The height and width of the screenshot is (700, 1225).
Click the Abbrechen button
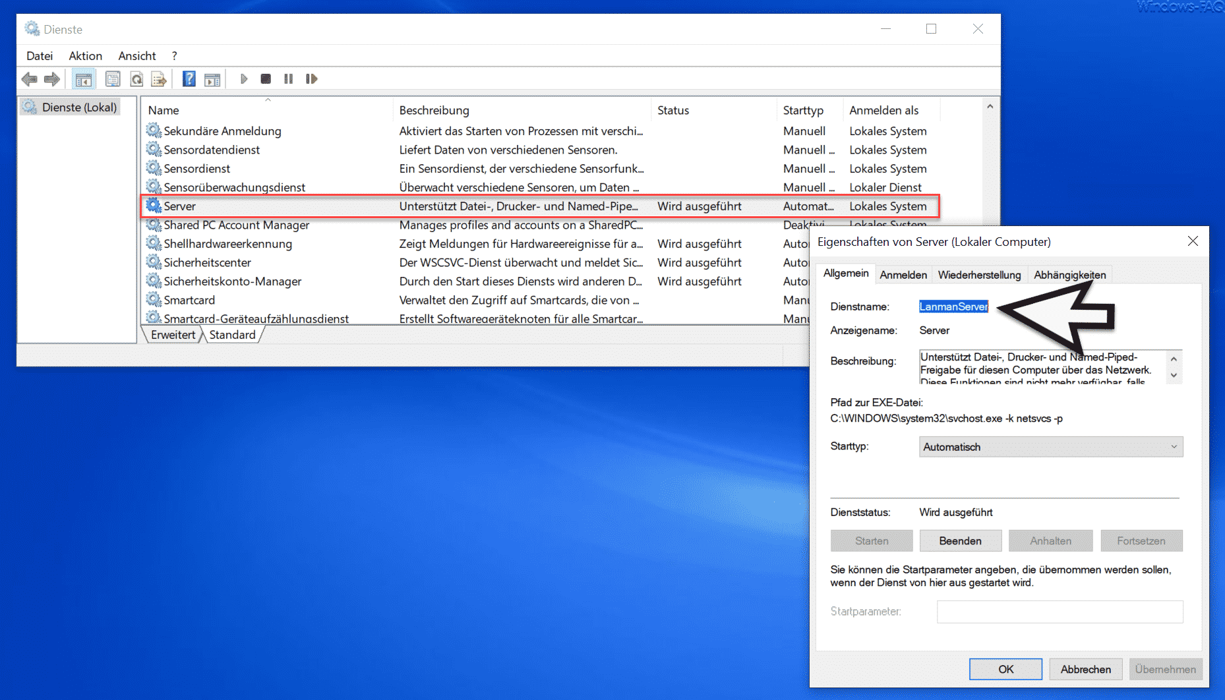coord(1085,669)
